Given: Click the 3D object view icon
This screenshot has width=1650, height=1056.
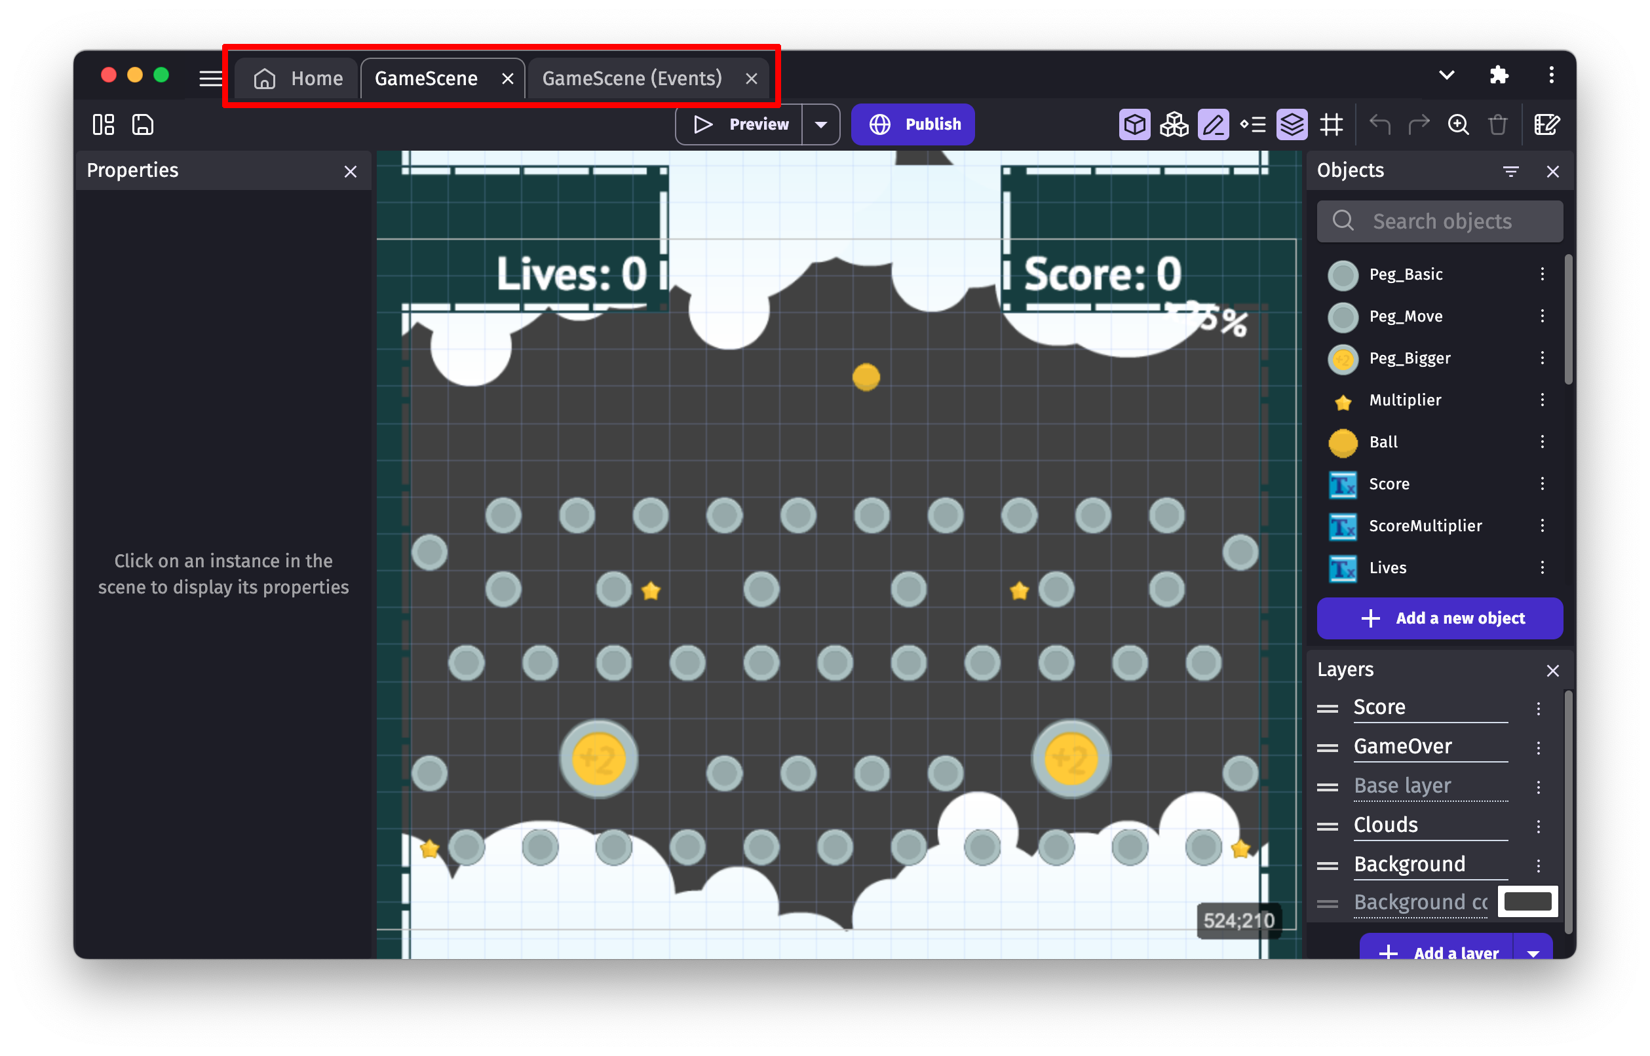Looking at the screenshot, I should coord(1134,124).
